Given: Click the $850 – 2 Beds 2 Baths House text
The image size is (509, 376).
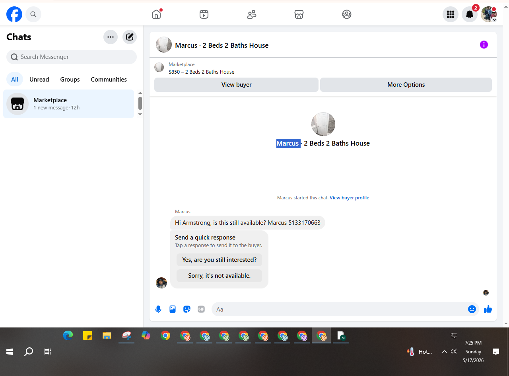Looking at the screenshot, I should (202, 72).
